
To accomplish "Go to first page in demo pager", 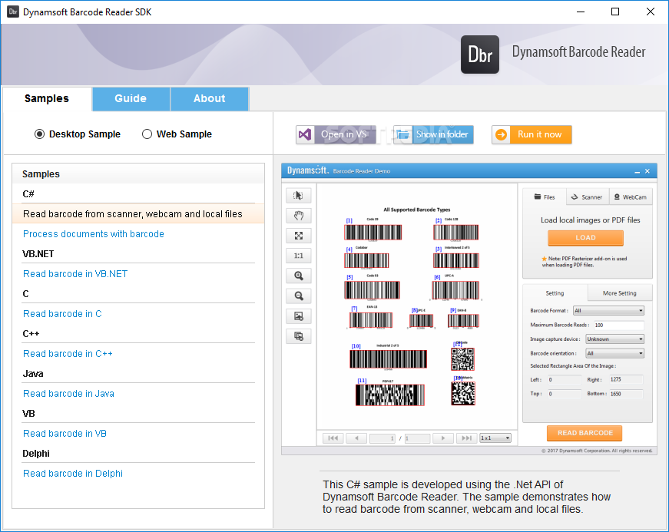I will (x=333, y=438).
